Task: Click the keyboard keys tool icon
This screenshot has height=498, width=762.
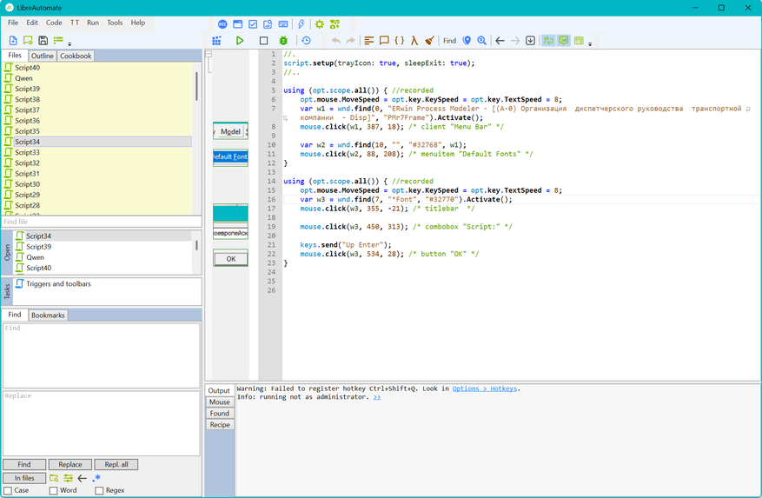Action: click(283, 23)
